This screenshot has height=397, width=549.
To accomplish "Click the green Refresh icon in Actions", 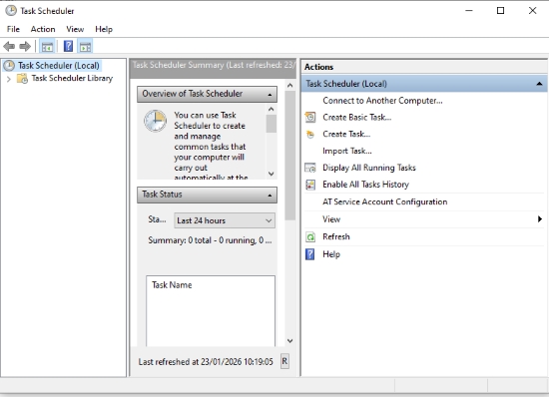I will click(310, 236).
